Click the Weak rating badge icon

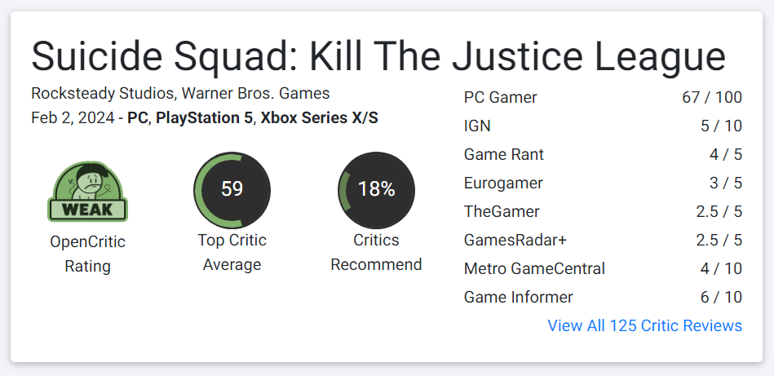tap(87, 191)
